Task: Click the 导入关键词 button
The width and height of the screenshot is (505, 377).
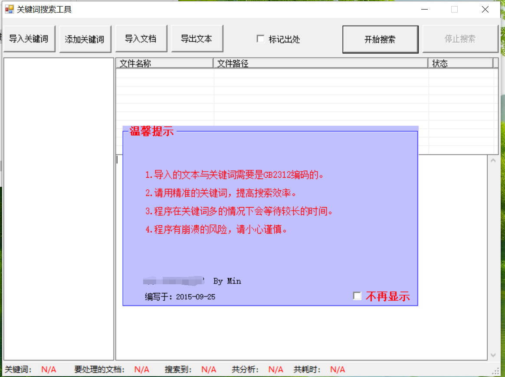Action: [29, 39]
